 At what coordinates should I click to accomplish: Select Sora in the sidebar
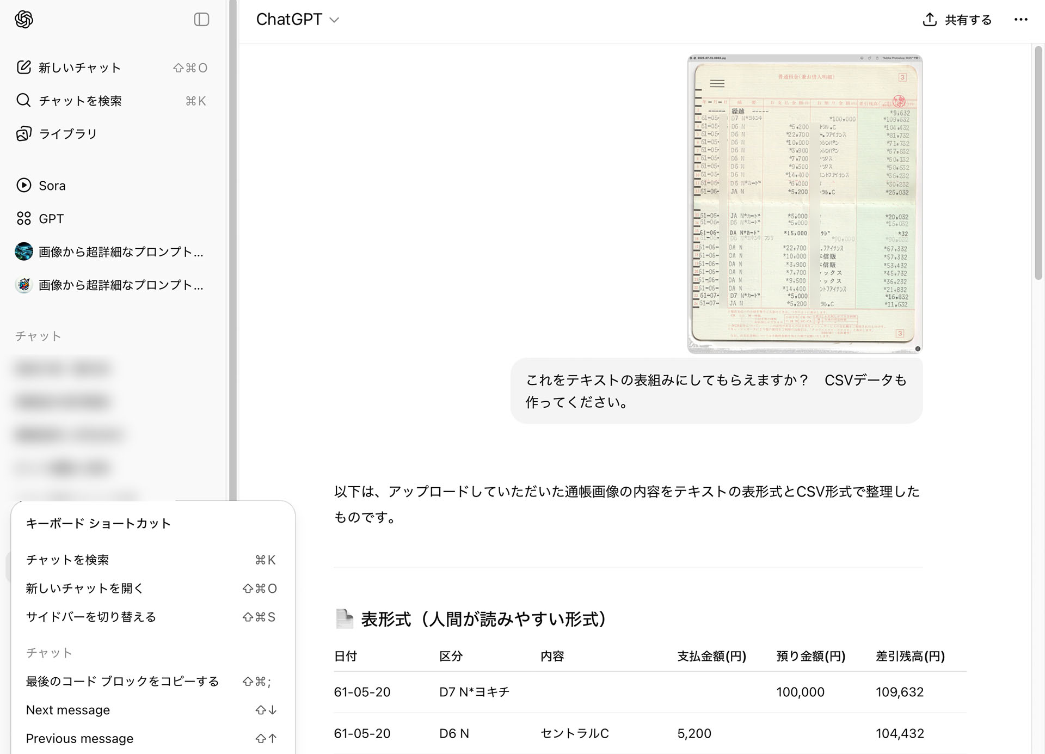coord(52,186)
